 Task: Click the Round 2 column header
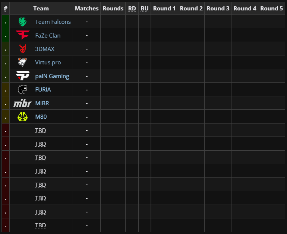(191, 9)
